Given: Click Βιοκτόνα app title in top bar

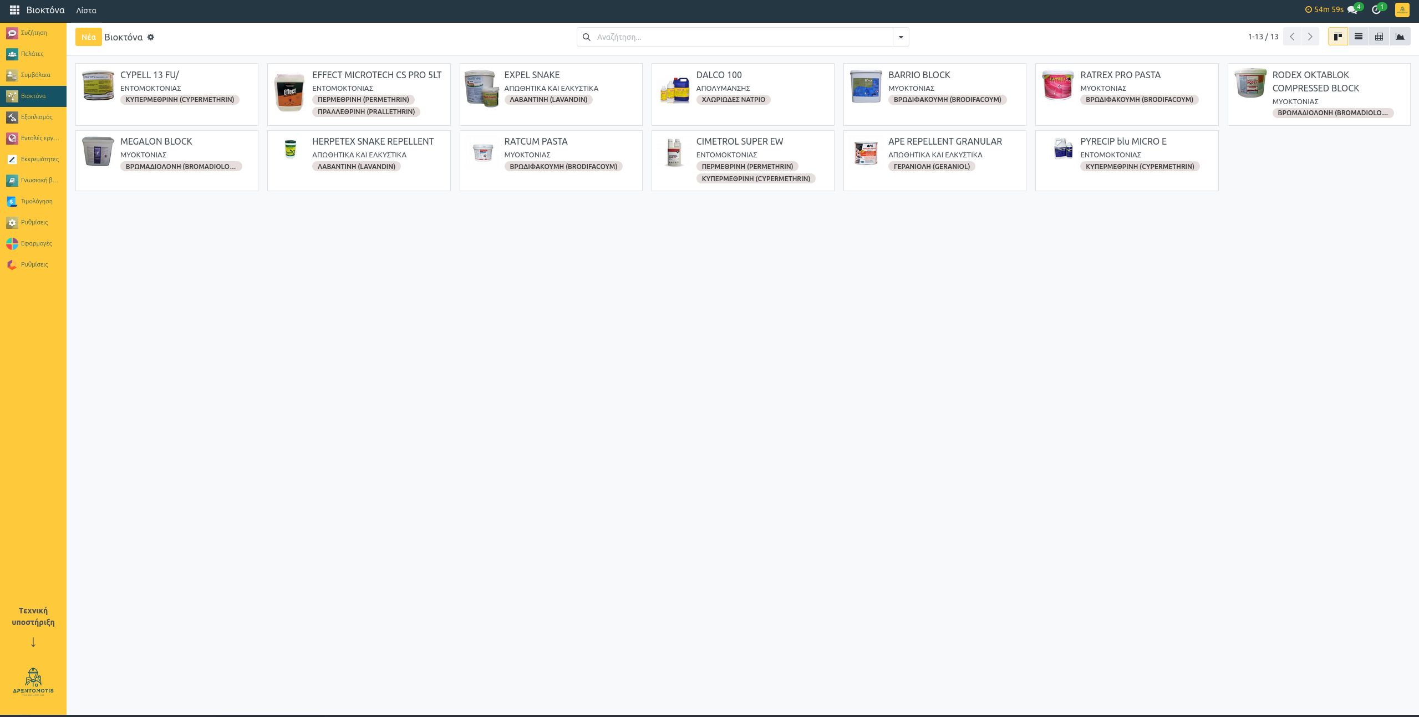Looking at the screenshot, I should pyautogui.click(x=45, y=10).
